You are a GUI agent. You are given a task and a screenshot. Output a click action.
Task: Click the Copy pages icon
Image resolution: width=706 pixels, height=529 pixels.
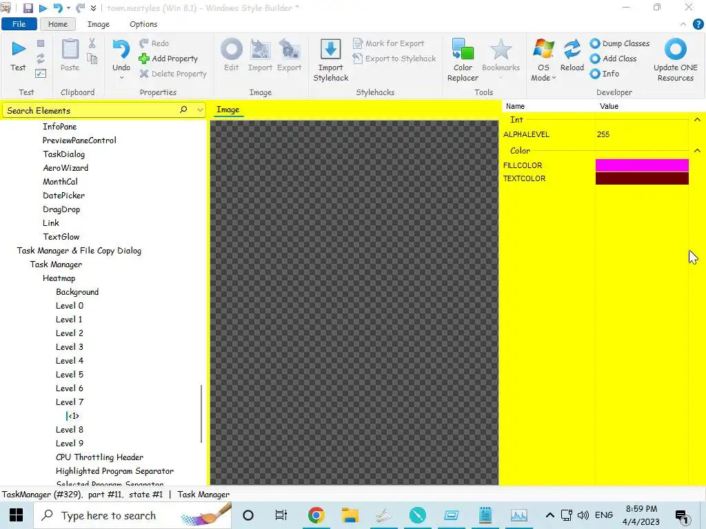pyautogui.click(x=92, y=59)
